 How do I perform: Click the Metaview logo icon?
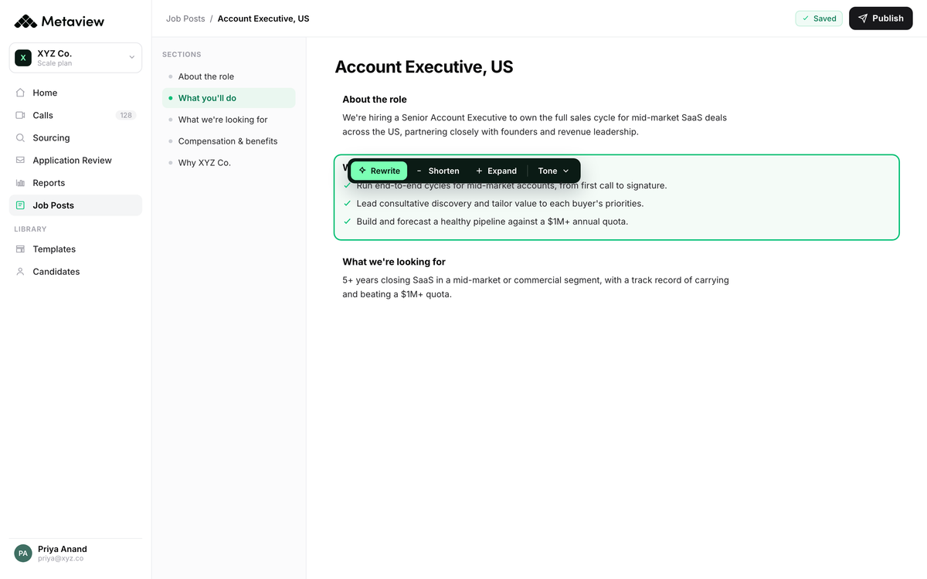tap(25, 22)
